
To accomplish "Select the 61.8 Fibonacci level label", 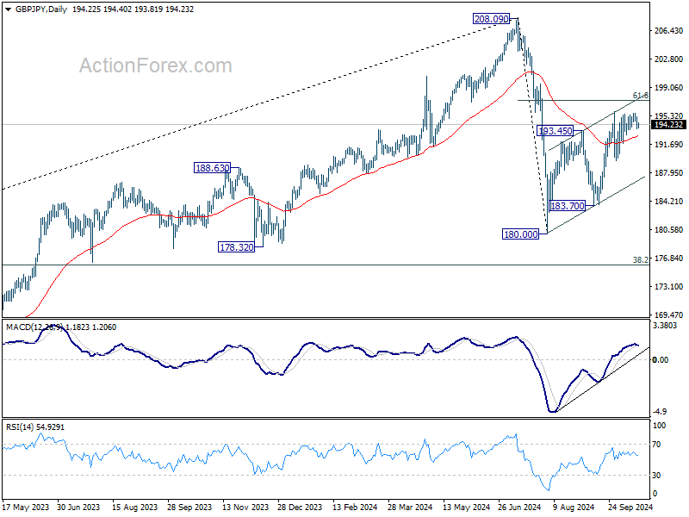I will coord(640,96).
